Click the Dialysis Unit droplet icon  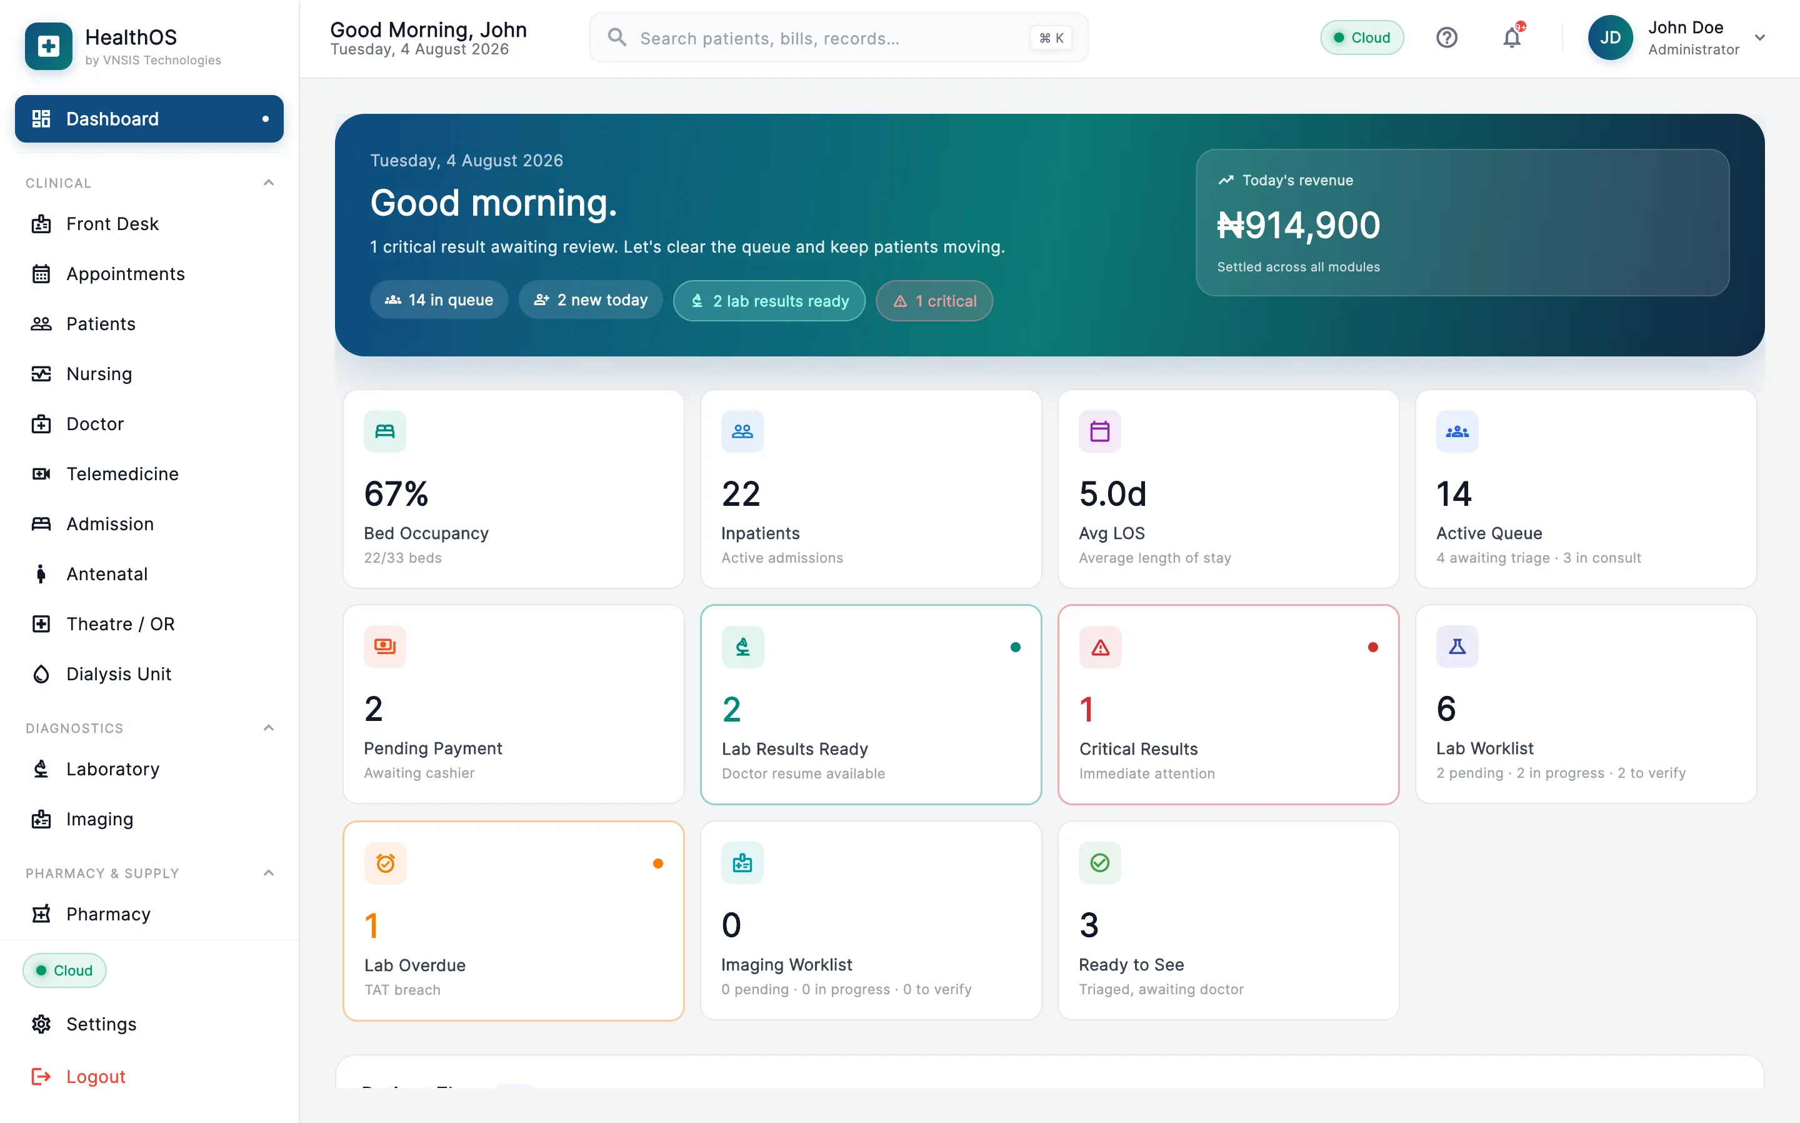41,673
